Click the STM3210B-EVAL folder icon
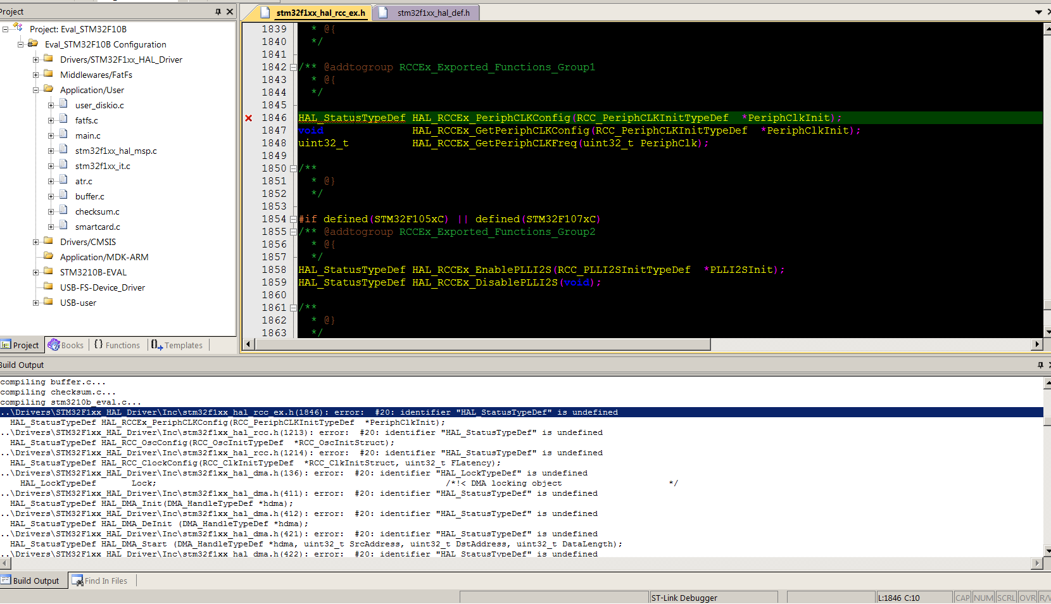Viewport: 1051px width, 604px height. [48, 271]
